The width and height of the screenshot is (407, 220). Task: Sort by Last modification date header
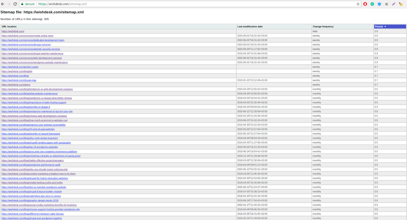274,26
